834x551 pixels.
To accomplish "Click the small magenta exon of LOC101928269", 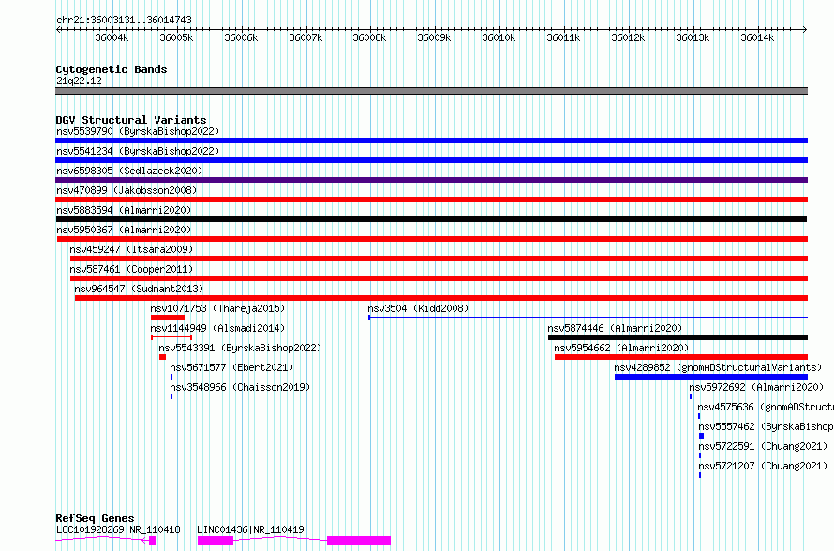I will [x=153, y=541].
